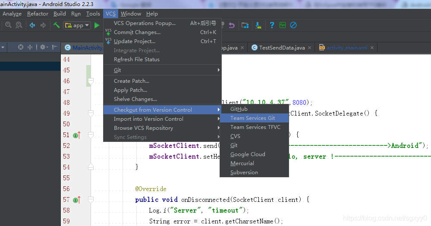Viewport: 431px width, 226px height.
Task: Click the Replace search icon in toolbar
Action: 19,25
